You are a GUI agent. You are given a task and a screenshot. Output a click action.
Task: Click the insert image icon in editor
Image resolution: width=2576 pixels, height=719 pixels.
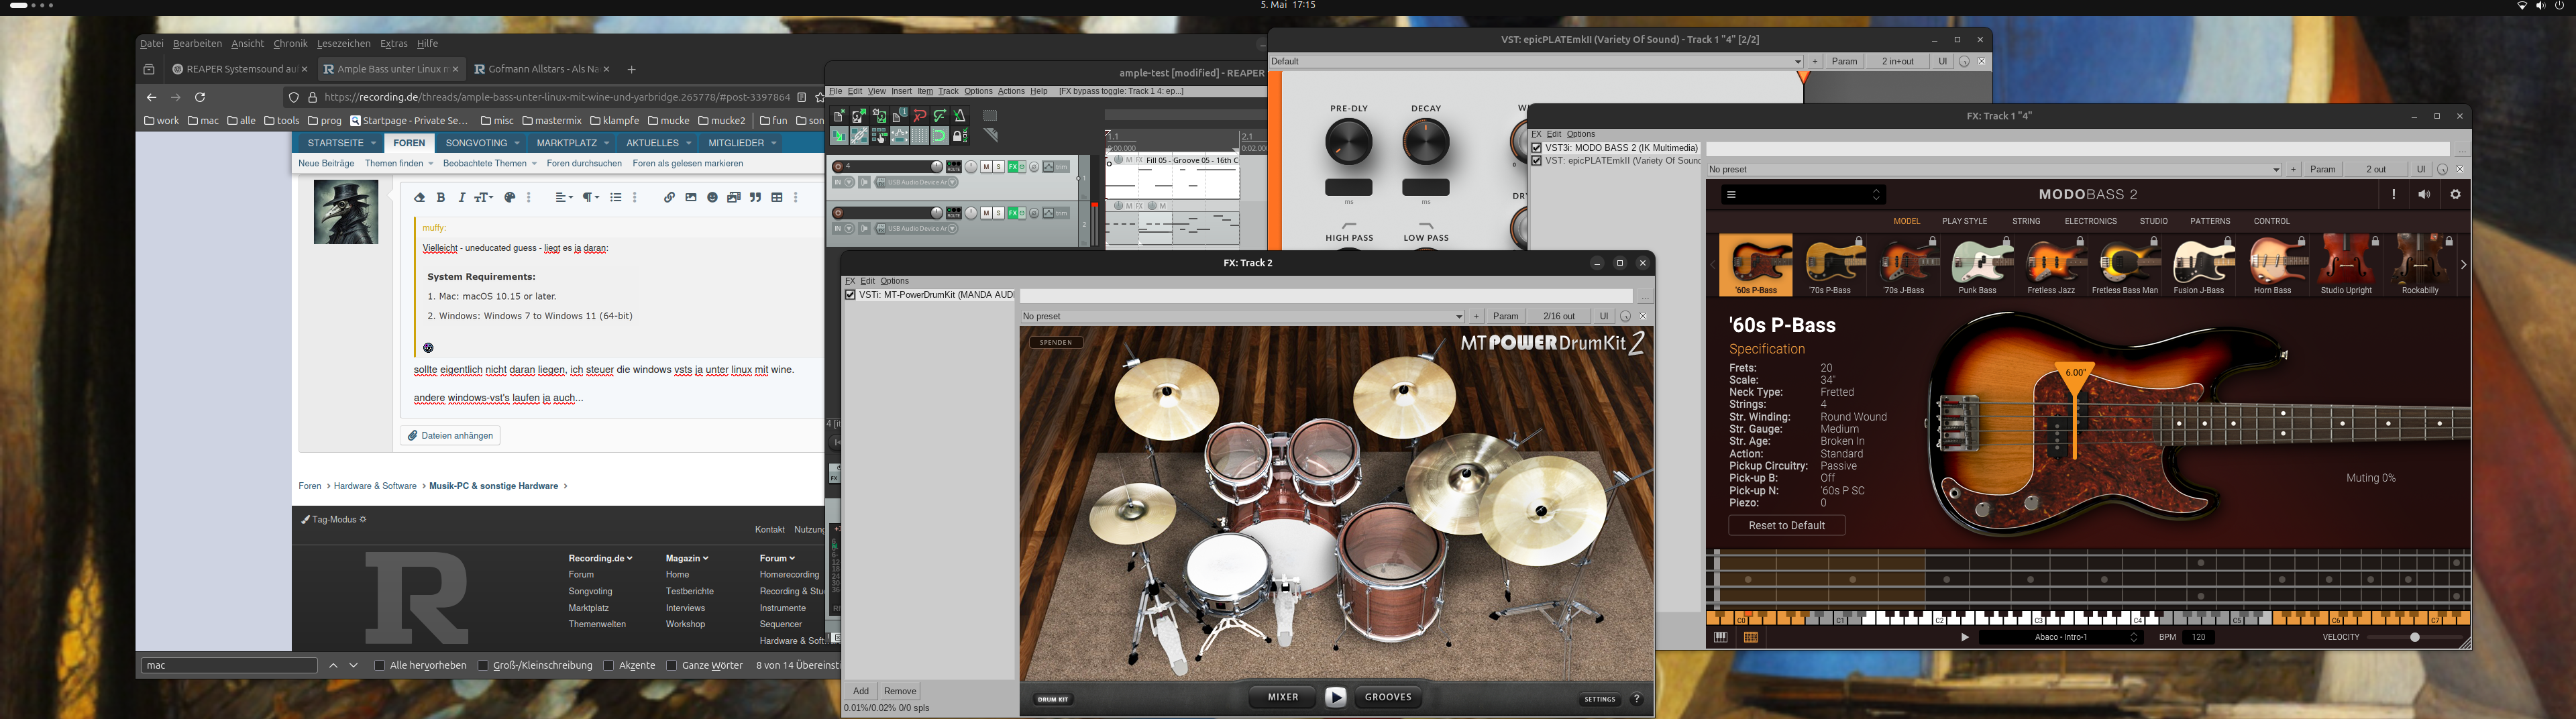pyautogui.click(x=691, y=198)
